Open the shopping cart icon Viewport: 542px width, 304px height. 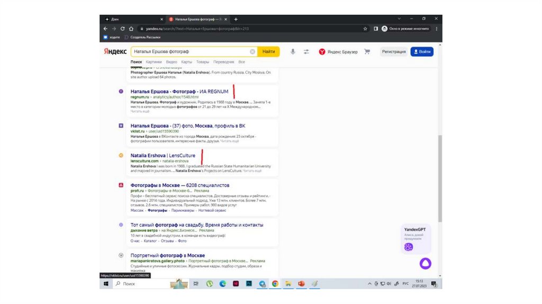click(x=367, y=51)
